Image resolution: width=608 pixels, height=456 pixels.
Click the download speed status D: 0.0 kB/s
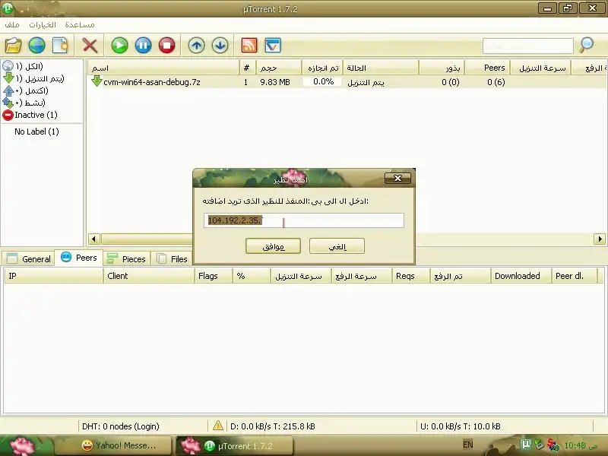[x=273, y=426]
